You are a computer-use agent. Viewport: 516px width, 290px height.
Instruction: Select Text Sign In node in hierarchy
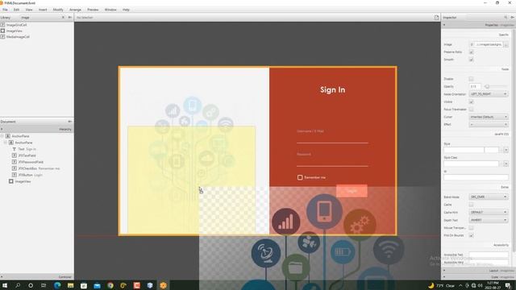pyautogui.click(x=27, y=149)
